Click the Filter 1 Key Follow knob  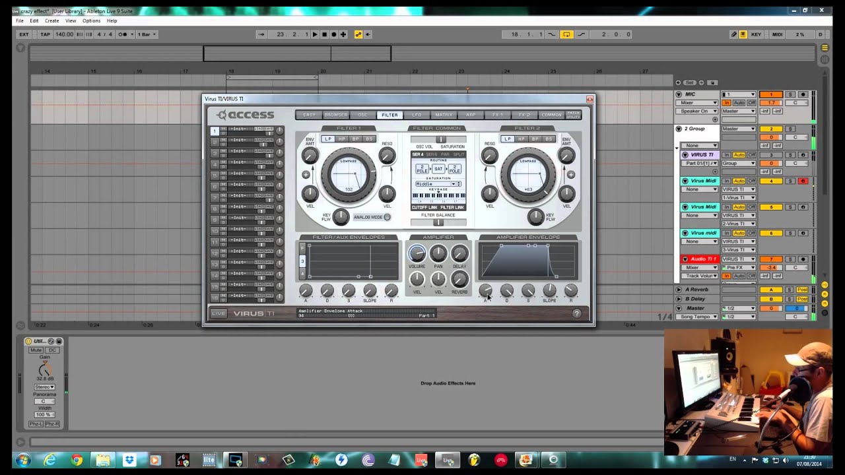coord(341,216)
